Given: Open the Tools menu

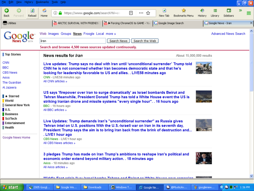Looking at the screenshot, I should 55,2.
